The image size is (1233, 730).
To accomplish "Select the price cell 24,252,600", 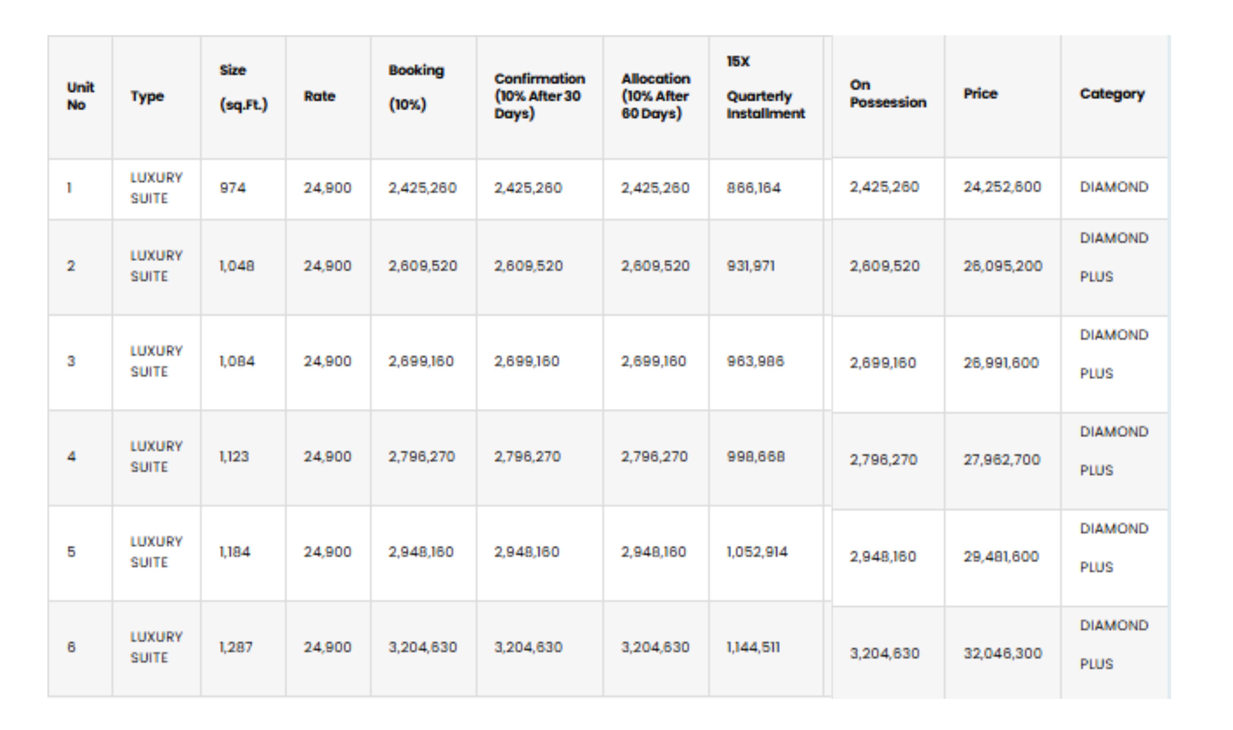I will (x=1002, y=187).
